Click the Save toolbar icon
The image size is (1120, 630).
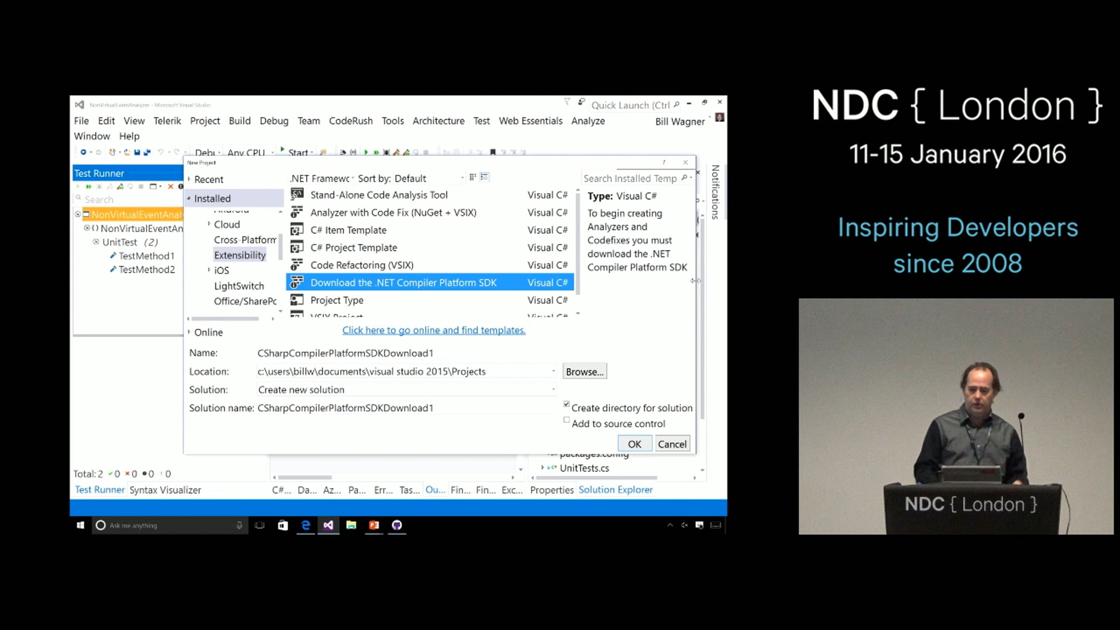137,152
